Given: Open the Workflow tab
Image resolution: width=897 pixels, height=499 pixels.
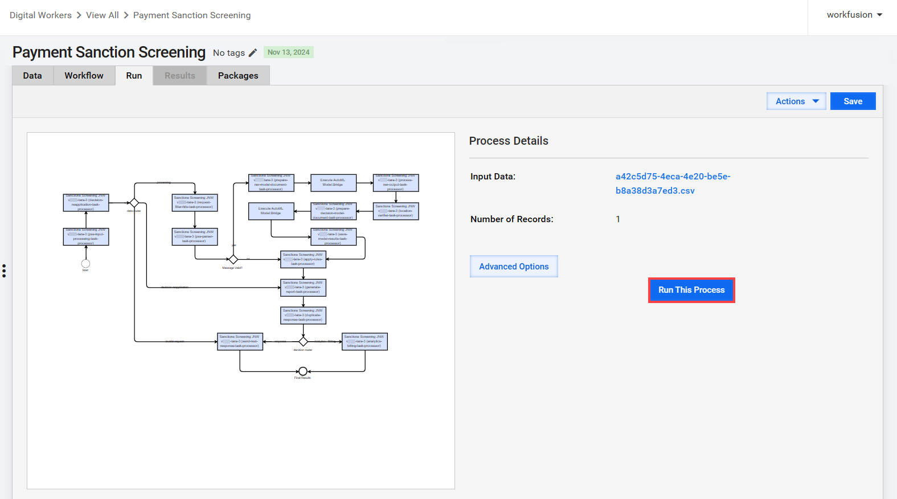Looking at the screenshot, I should click(x=84, y=76).
